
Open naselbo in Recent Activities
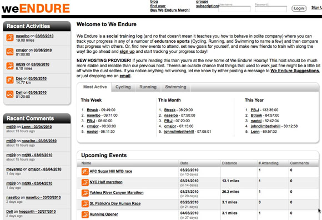click(23, 36)
